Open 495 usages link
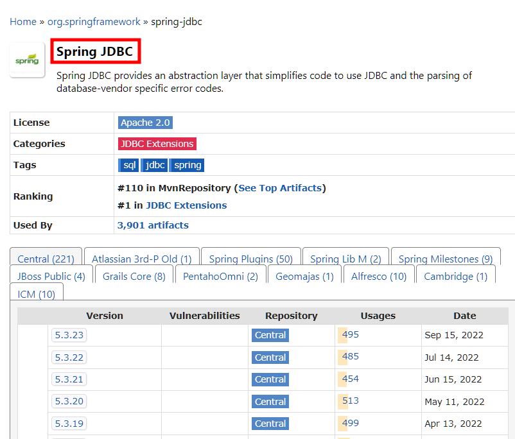Viewport: 515px width, 439px height. 350,334
